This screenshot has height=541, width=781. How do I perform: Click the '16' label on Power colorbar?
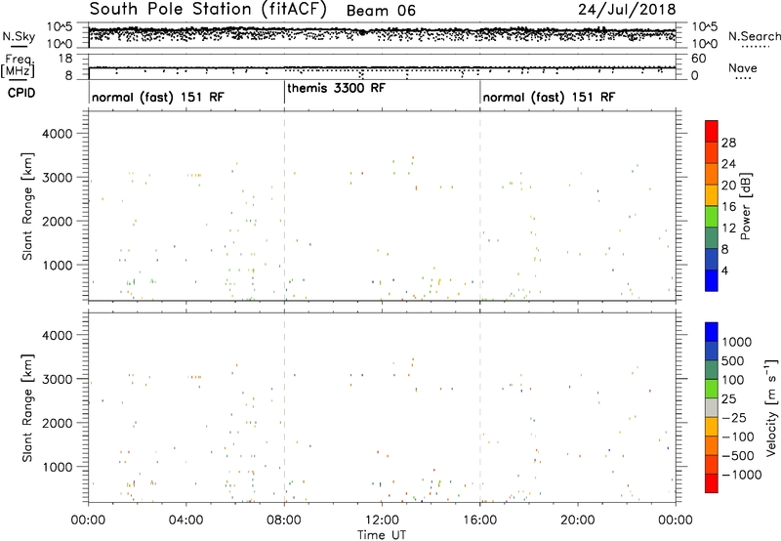(728, 206)
